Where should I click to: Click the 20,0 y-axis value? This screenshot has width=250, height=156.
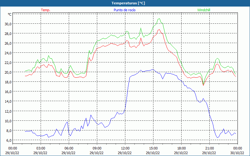pos(8,72)
